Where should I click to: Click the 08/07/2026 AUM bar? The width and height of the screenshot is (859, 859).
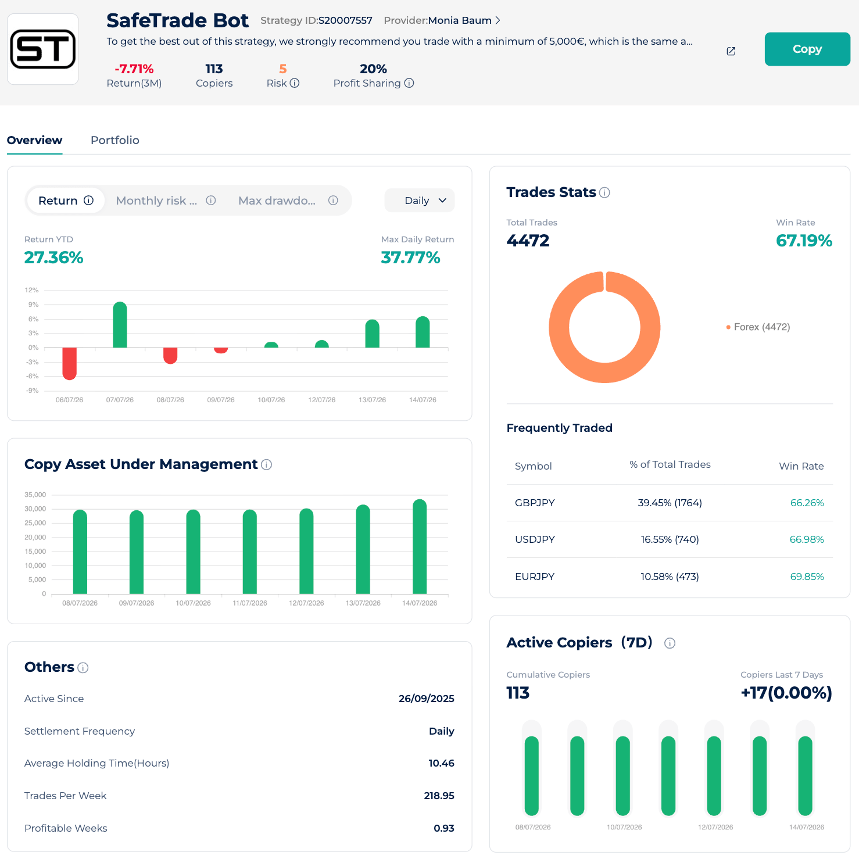[80, 552]
